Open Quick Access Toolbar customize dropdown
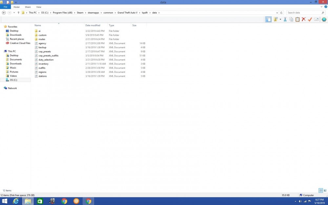This screenshot has width=328, height=205. (16, 2)
